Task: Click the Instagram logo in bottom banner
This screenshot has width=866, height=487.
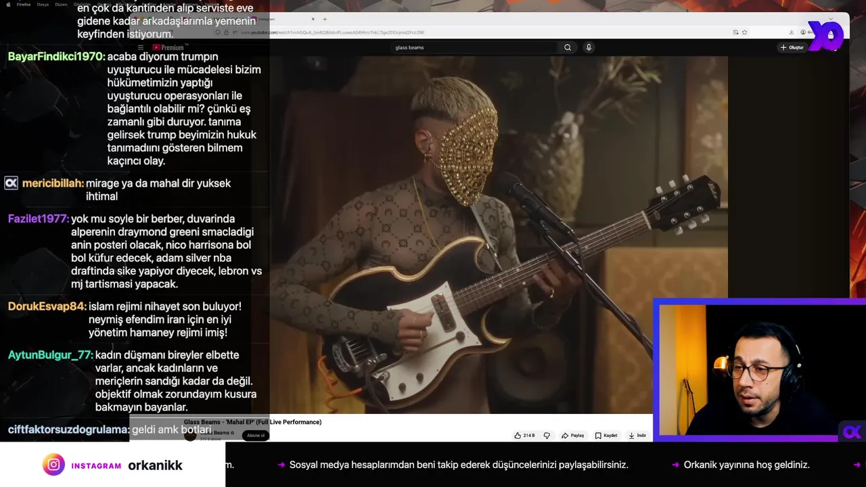Action: pyautogui.click(x=53, y=465)
